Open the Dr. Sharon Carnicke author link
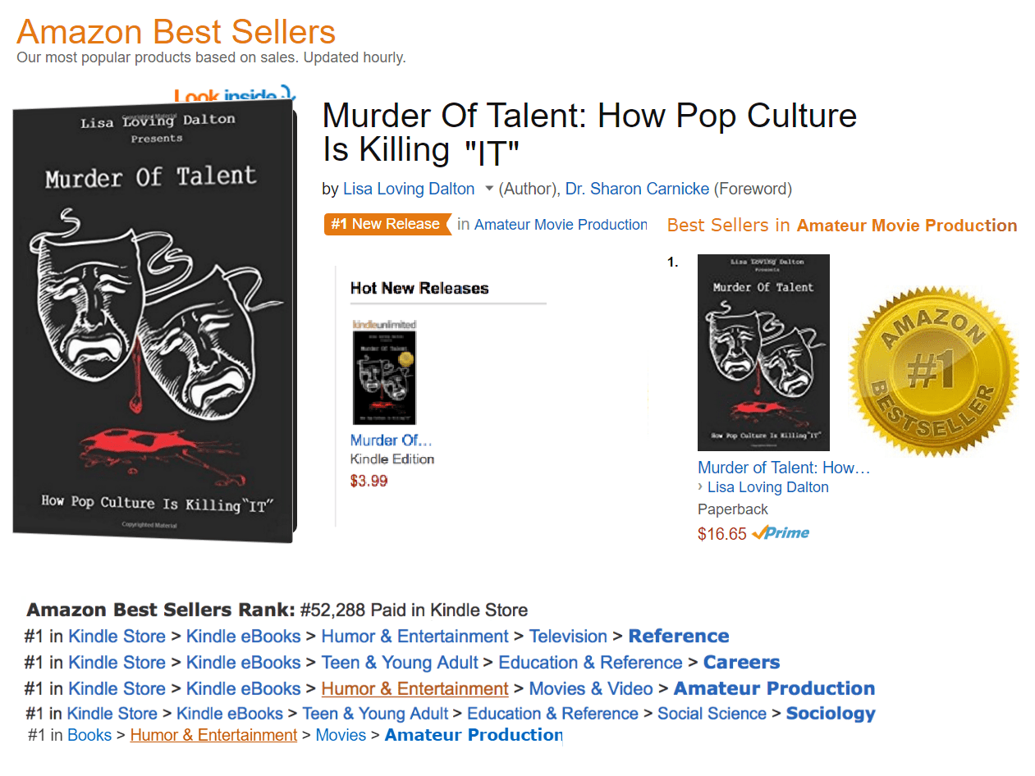Viewport: 1035px width, 776px height. [x=637, y=189]
